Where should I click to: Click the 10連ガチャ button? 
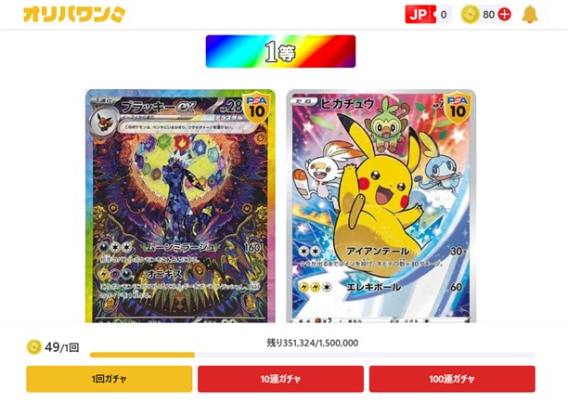click(280, 379)
